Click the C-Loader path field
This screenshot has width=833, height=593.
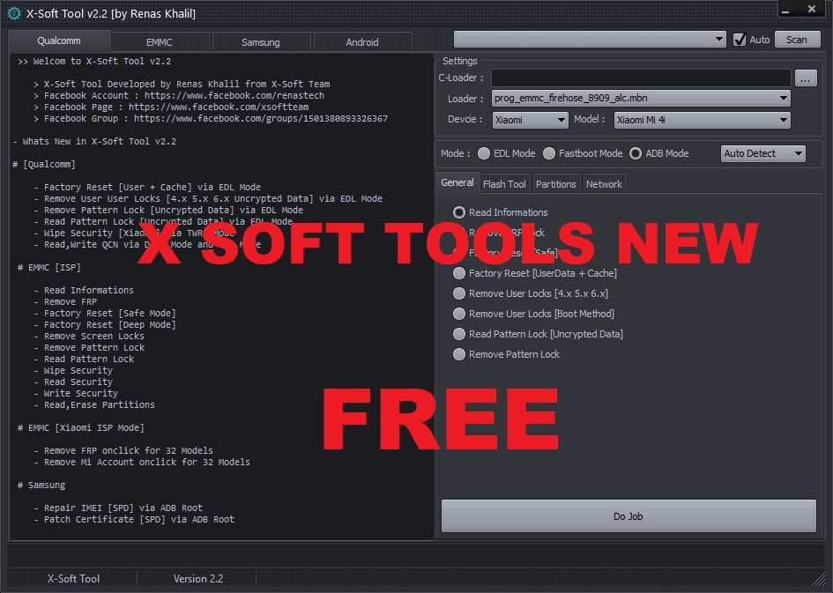tap(641, 78)
